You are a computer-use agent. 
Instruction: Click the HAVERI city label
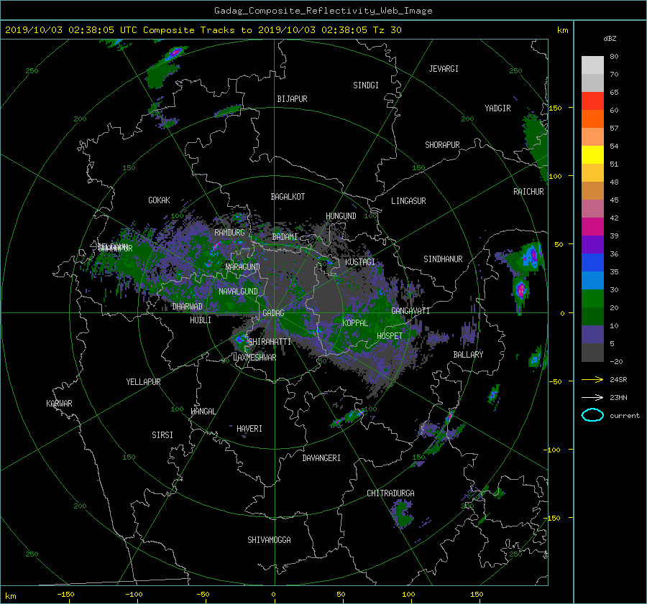click(x=249, y=429)
